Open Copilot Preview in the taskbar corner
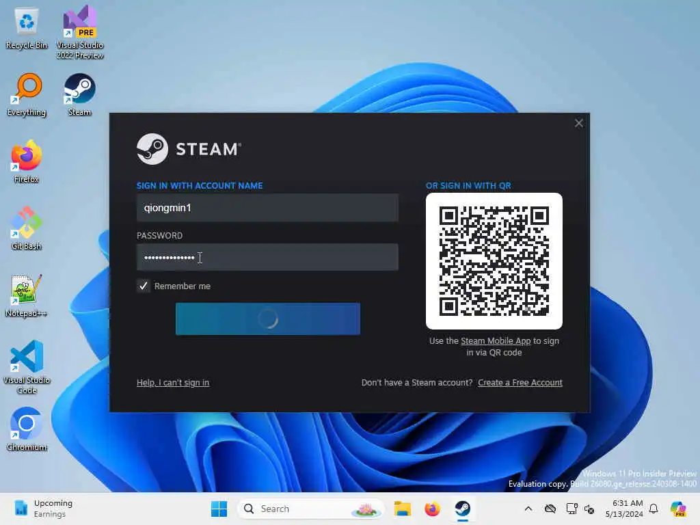The image size is (700, 525). coord(678,509)
